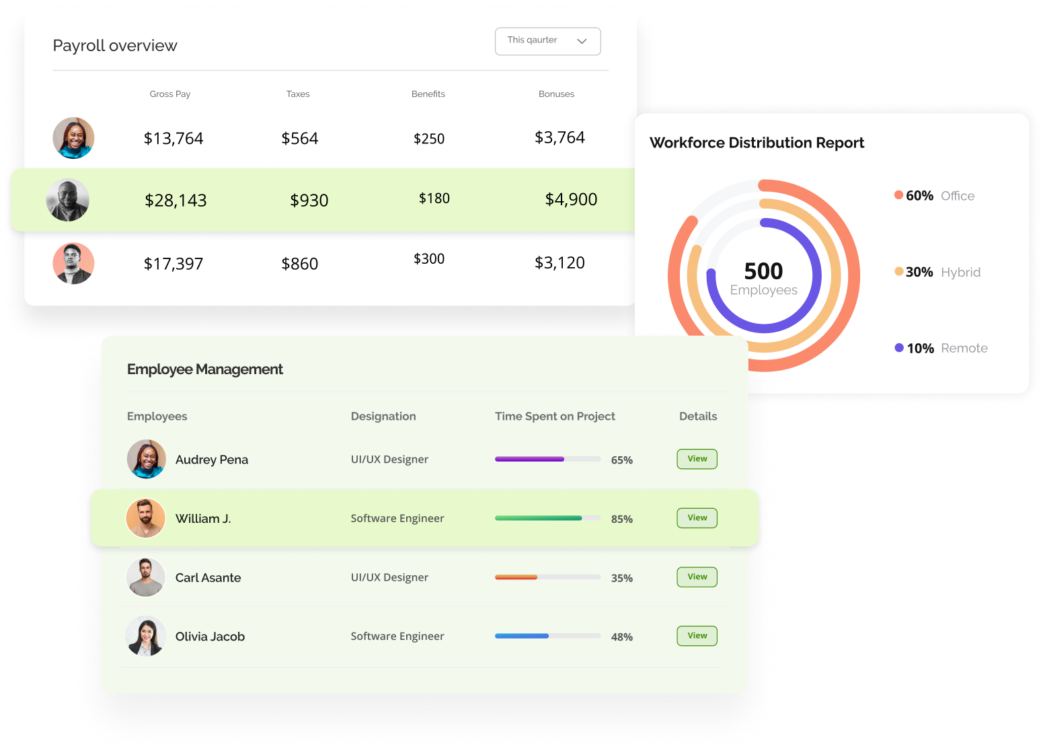This screenshot has height=755, width=1043.
Task: Click the Details column header
Action: pos(698,417)
